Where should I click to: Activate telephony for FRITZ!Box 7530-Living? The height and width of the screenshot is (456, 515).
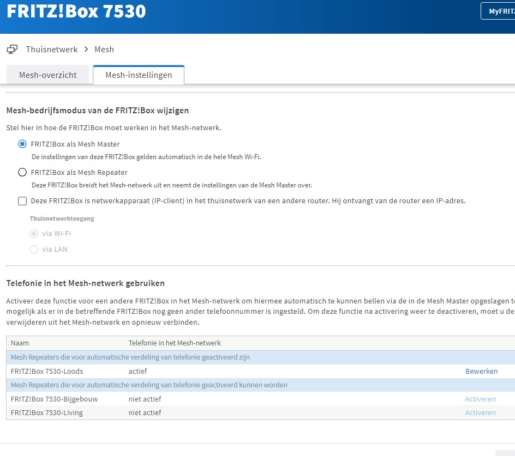coord(480,413)
